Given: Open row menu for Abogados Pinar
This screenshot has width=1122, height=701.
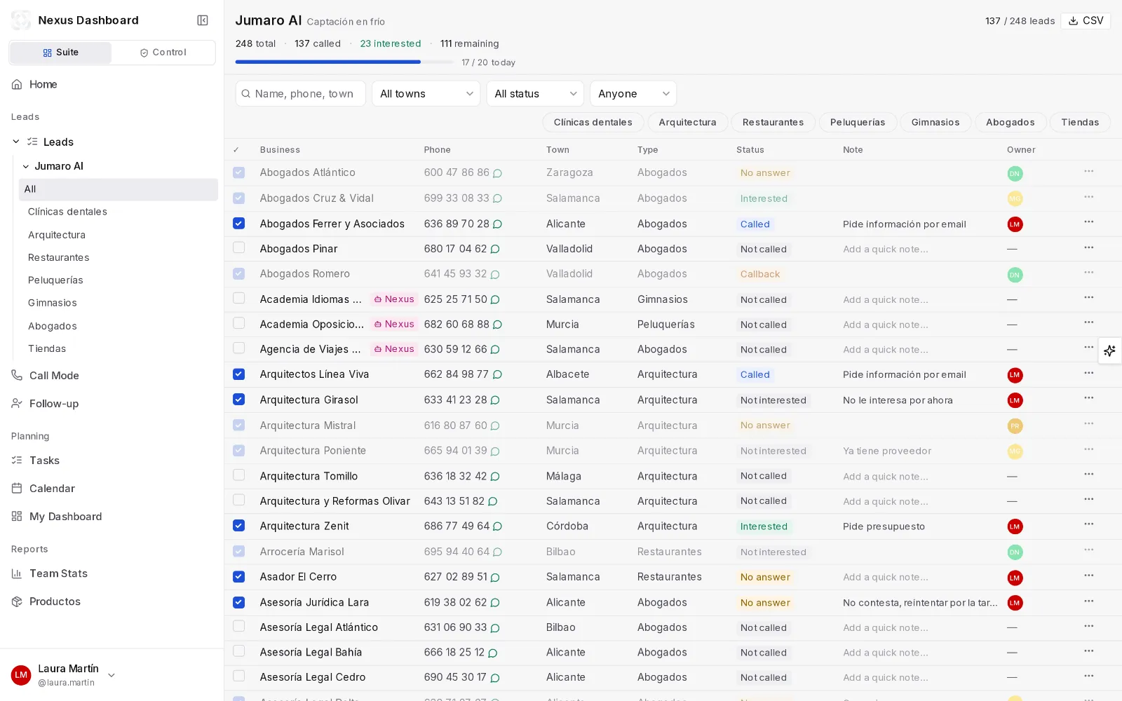Looking at the screenshot, I should pyautogui.click(x=1088, y=247).
